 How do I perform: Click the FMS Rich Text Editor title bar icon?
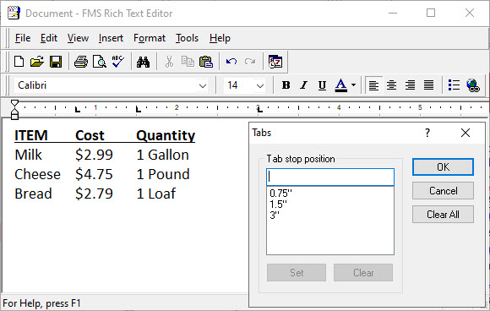point(14,14)
